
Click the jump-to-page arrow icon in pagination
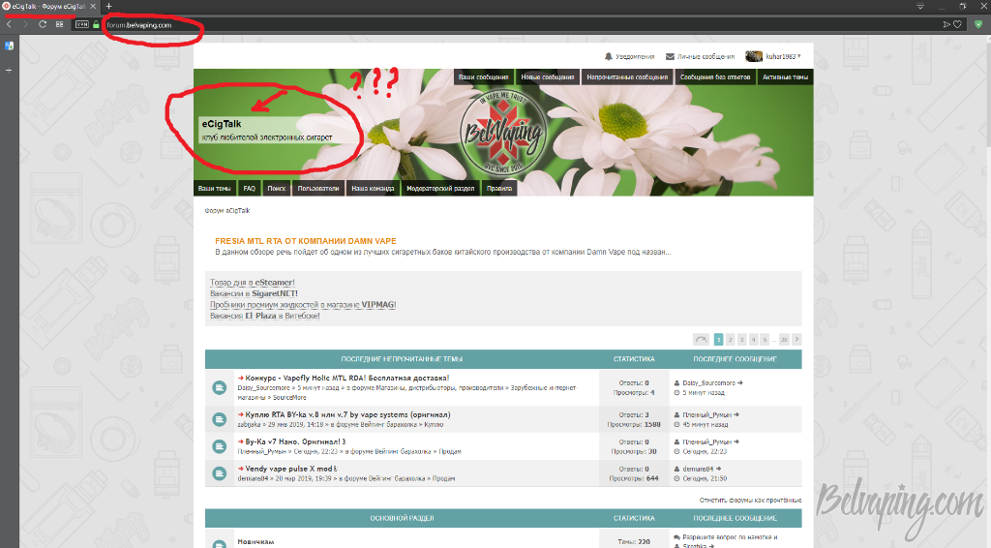pyautogui.click(x=701, y=340)
